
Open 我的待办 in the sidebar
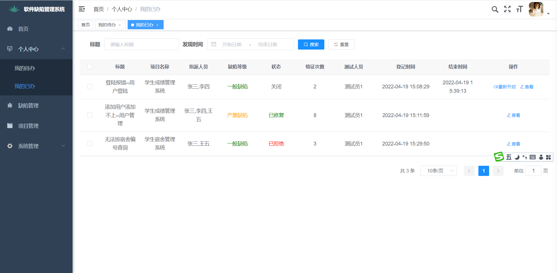point(36,68)
